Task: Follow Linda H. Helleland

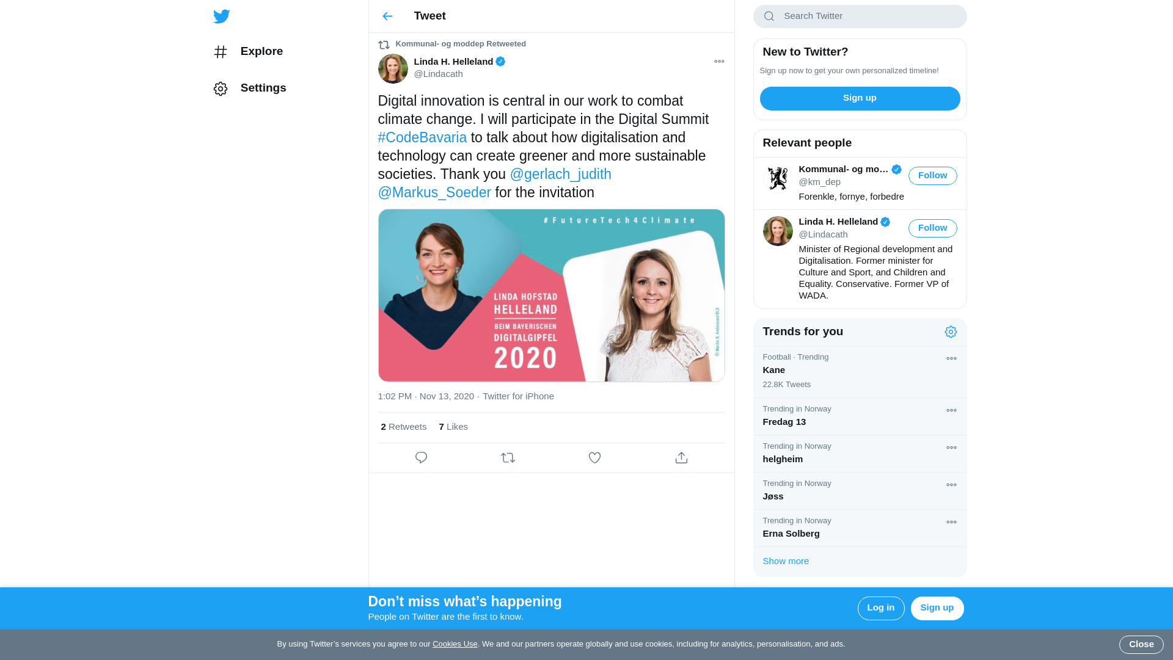Action: (932, 228)
